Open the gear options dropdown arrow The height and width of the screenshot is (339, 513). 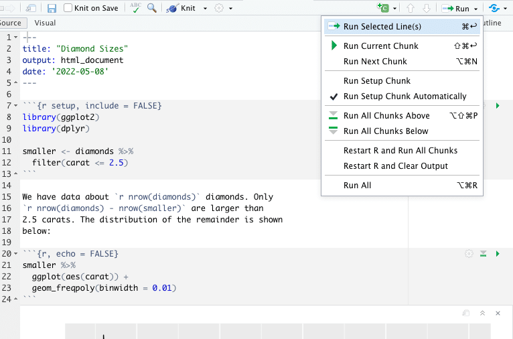click(x=230, y=9)
